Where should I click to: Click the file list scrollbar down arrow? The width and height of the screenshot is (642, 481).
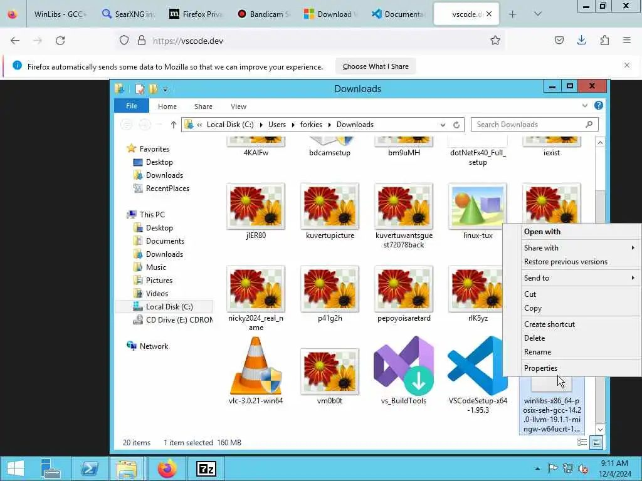[x=600, y=429]
